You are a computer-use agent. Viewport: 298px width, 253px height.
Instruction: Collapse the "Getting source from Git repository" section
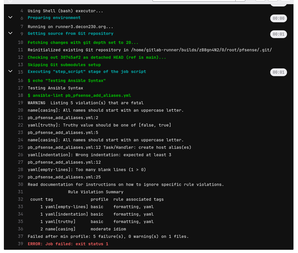click(10, 33)
